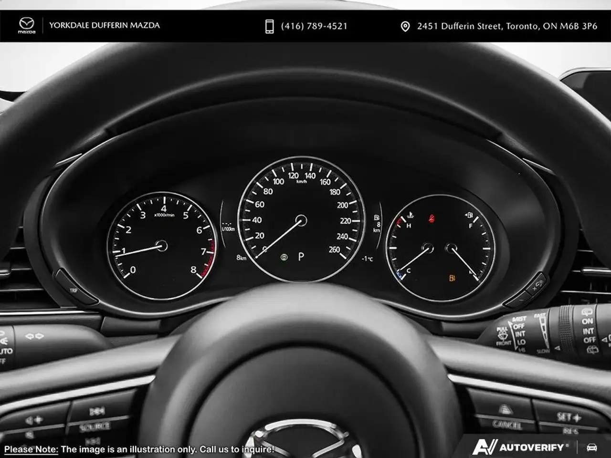The height and width of the screenshot is (458, 611).
Task: Click the 260 mark on the speedometer
Action: coord(334,250)
